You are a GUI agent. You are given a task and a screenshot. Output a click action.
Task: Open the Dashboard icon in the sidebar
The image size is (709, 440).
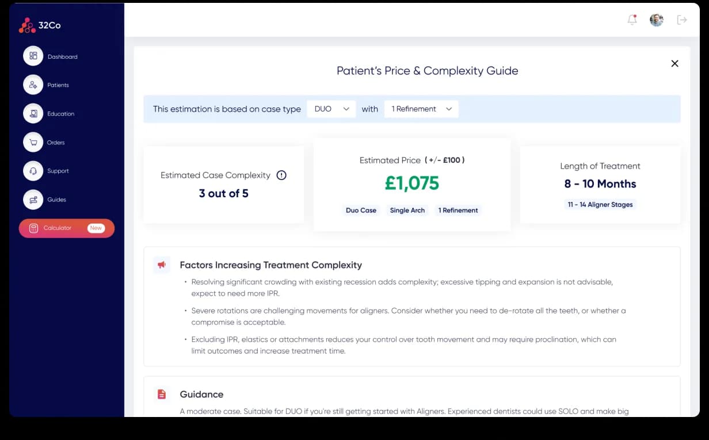click(33, 56)
